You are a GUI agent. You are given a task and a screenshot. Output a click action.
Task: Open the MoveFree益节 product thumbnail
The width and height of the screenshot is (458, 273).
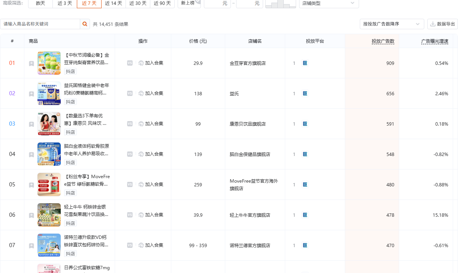click(x=49, y=184)
